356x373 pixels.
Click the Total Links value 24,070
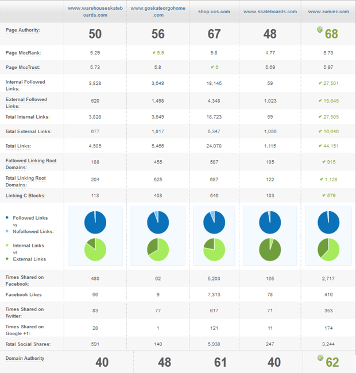214,146
